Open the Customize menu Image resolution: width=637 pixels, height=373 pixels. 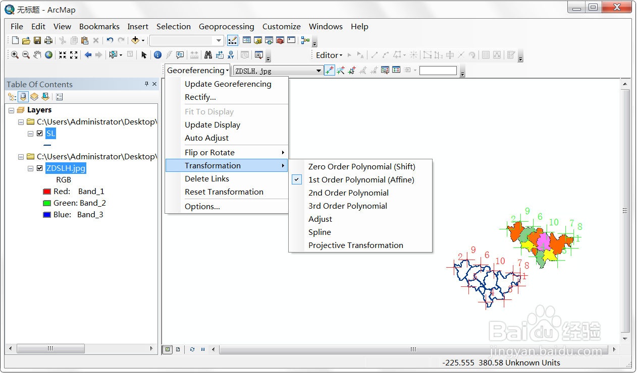pyautogui.click(x=282, y=26)
